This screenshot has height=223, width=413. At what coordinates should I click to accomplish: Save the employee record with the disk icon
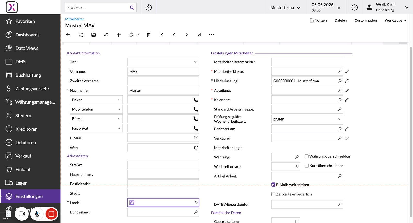point(93,35)
